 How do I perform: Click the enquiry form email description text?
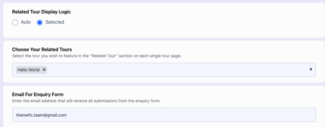(x=86, y=101)
